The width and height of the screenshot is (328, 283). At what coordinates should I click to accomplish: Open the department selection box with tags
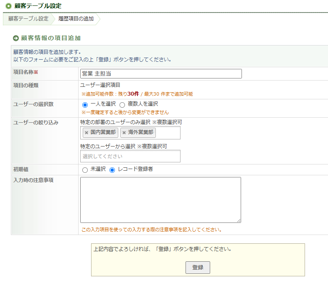(130, 133)
